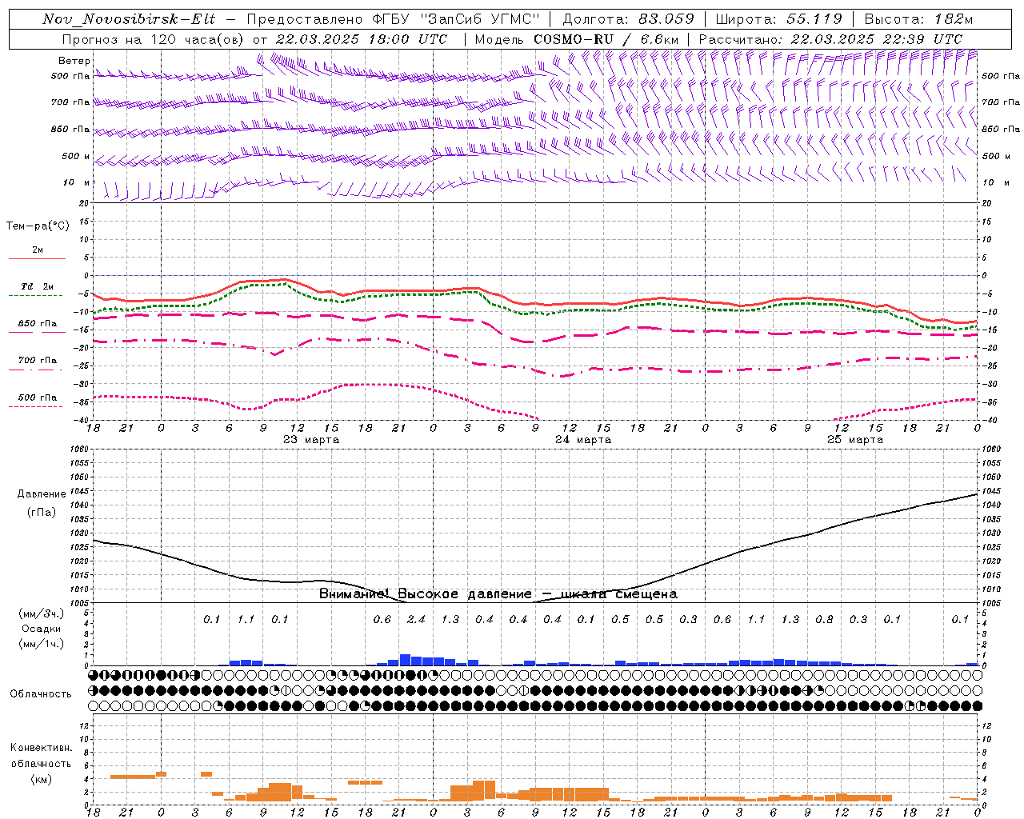Select the Тем-ра(°C) panel label
This screenshot has height=819, width=1024.
point(38,226)
